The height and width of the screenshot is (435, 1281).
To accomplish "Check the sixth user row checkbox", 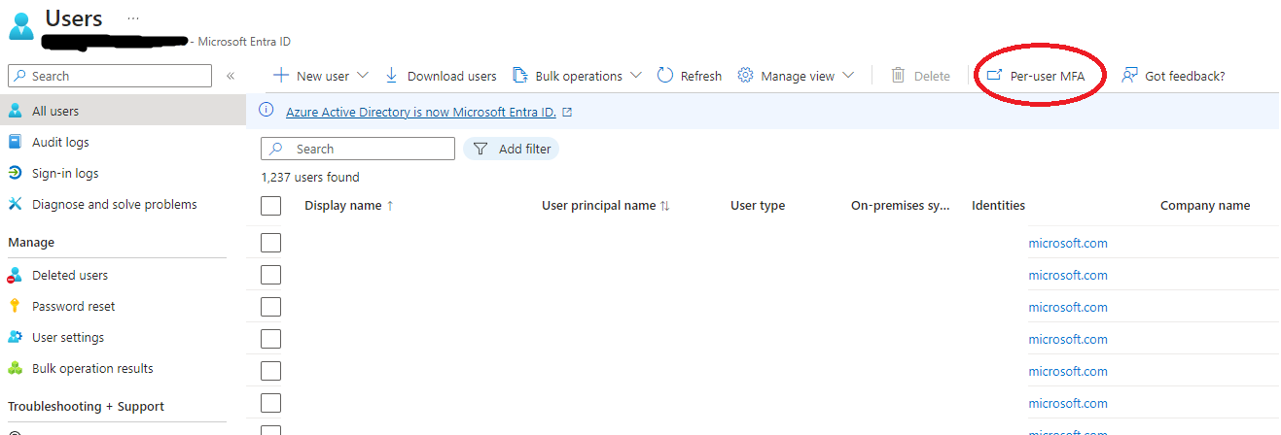I will coord(271,403).
